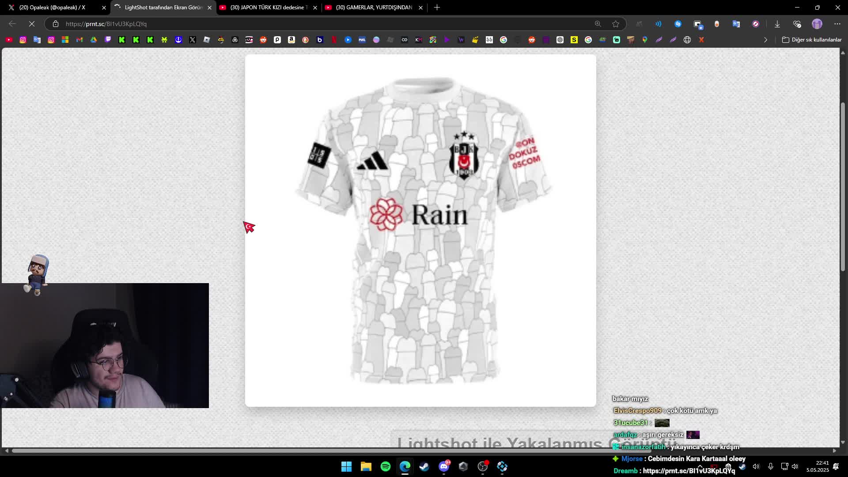Click the zoom magnifier in address bar

(598, 24)
